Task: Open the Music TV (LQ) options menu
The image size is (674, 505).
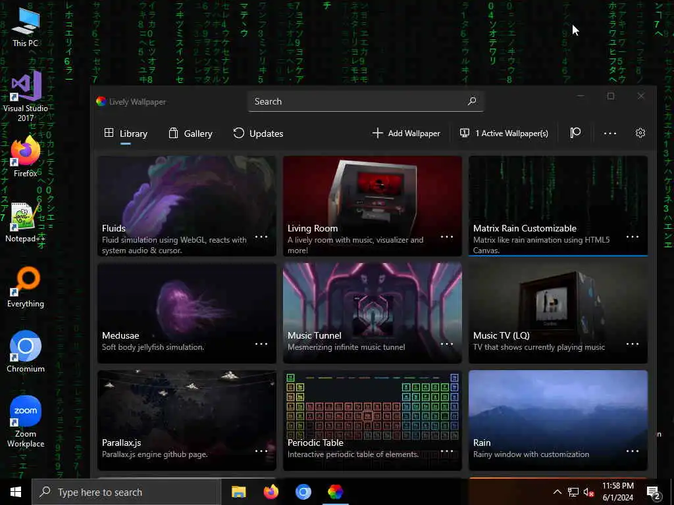Action: [633, 344]
